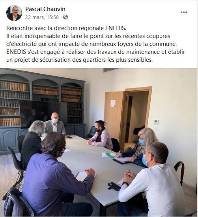Click the globe public-audience icon
The height and width of the screenshot is (217, 198).
pyautogui.click(x=65, y=17)
